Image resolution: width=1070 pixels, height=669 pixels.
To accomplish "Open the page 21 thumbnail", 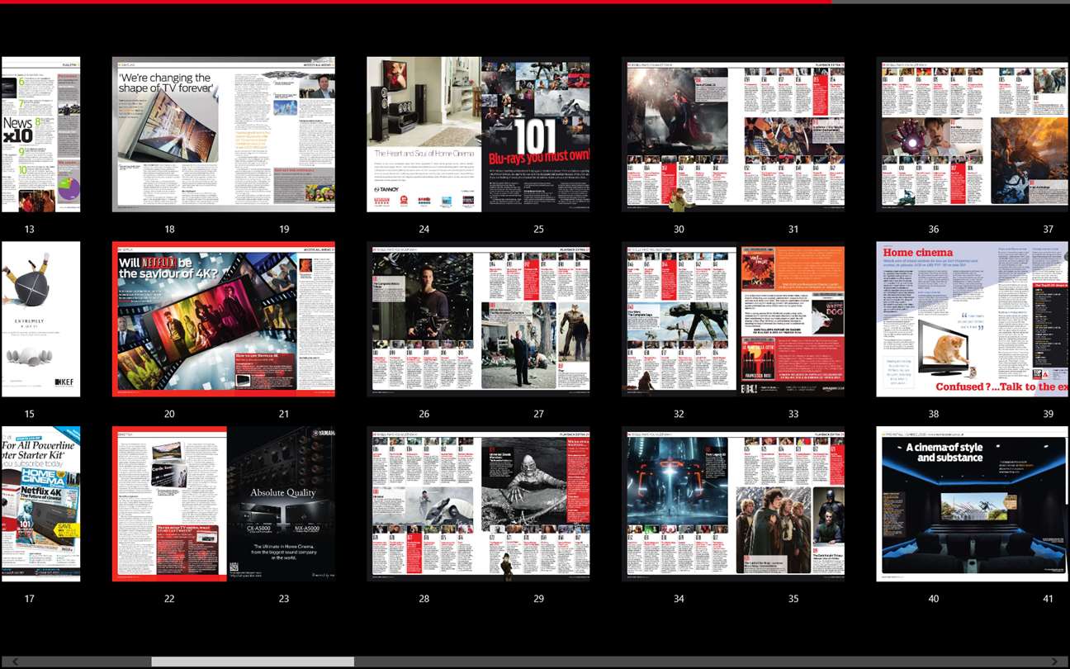I will pos(280,319).
